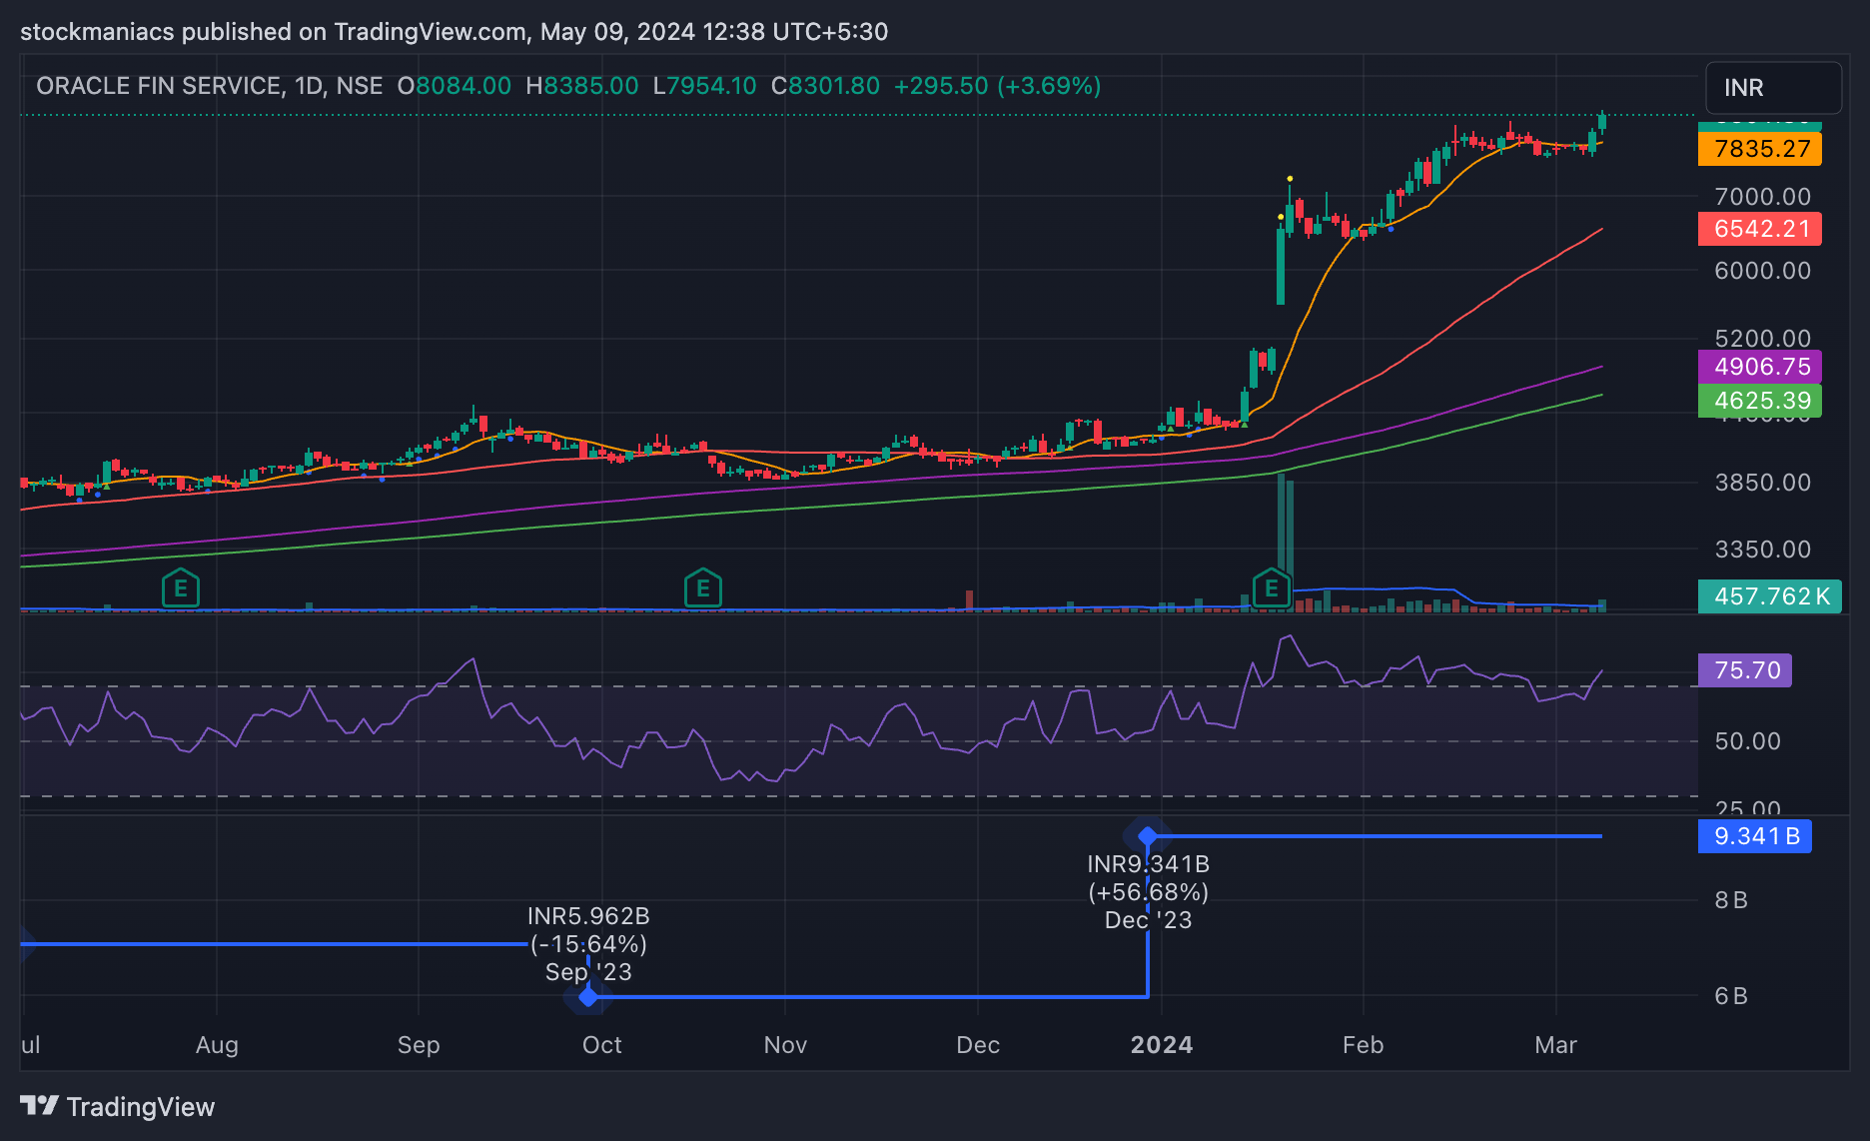
Task: Click the yellow dot marker above the January candle
Action: [x=1289, y=177]
